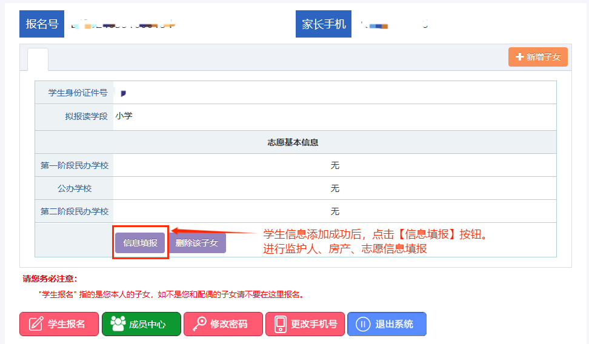Click the phone icon on 更改手机号
This screenshot has height=344, width=589.
coord(280,324)
